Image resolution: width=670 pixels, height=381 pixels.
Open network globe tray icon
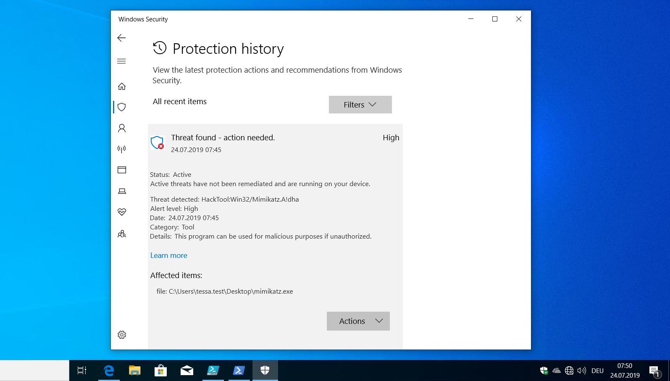[569, 370]
